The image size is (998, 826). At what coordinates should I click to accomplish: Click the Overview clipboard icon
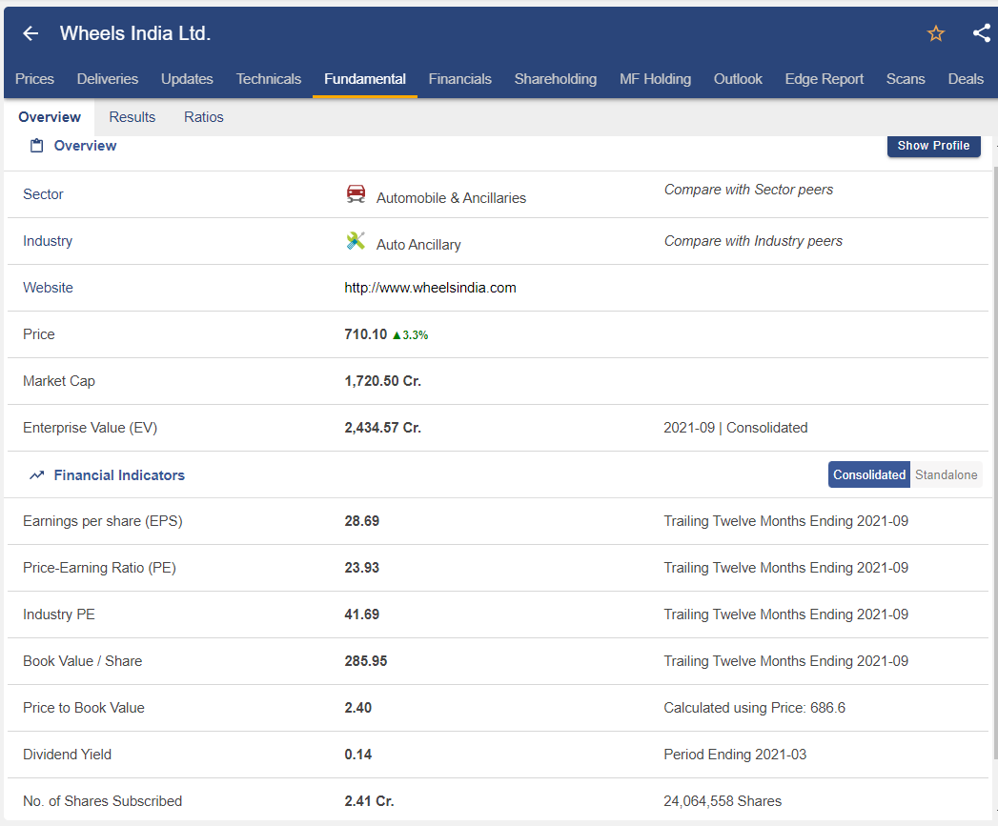pyautogui.click(x=37, y=146)
